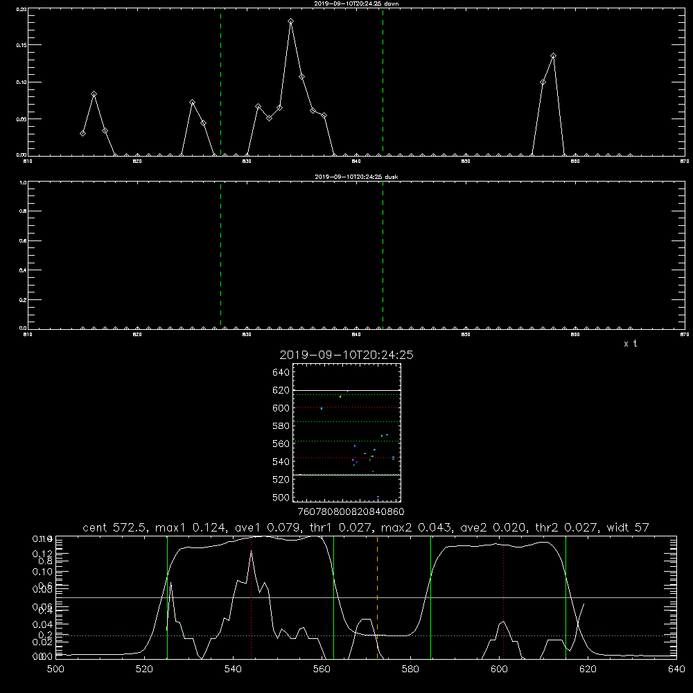Click the '0.10' y-axis label in the bottom plot
The width and height of the screenshot is (693, 693).
[x=42, y=572]
